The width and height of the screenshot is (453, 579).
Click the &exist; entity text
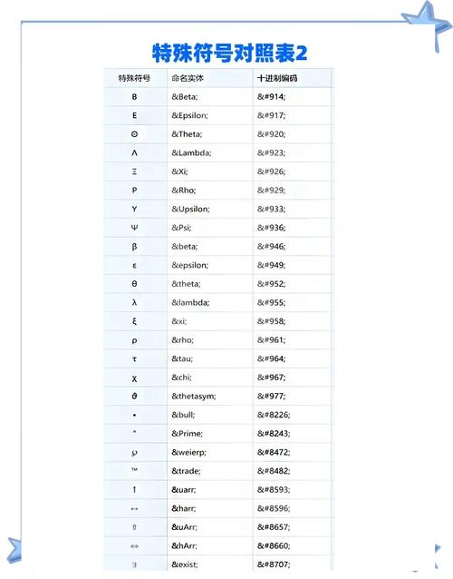(185, 564)
